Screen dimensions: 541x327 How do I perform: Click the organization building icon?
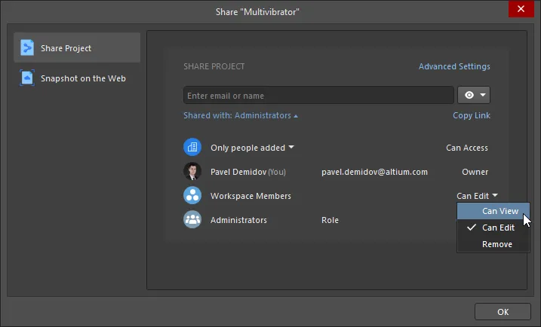[192, 148]
